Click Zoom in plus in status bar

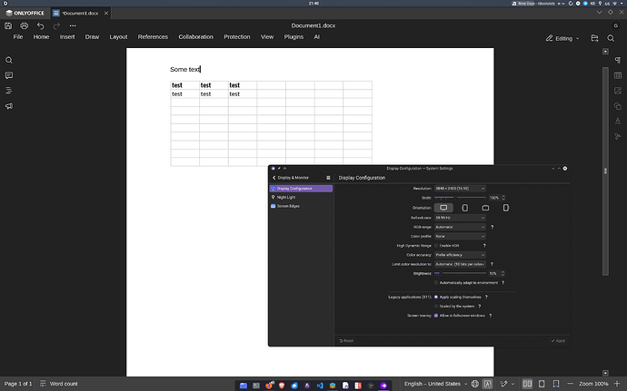[617, 384]
